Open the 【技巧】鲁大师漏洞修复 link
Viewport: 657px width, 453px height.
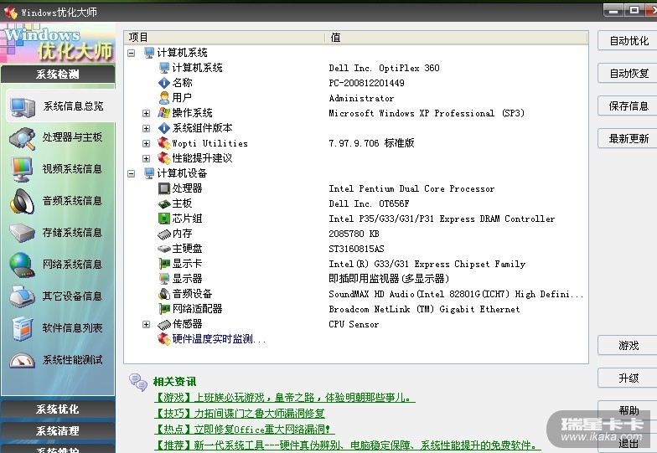pyautogui.click(x=240, y=414)
